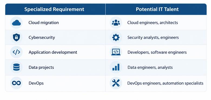Select the Cloud migration text
This screenshot has width=211, height=100.
pos(44,23)
